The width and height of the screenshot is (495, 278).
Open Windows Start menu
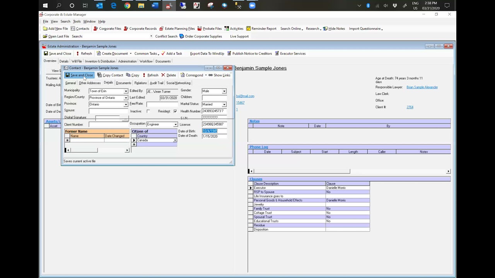pos(45,5)
